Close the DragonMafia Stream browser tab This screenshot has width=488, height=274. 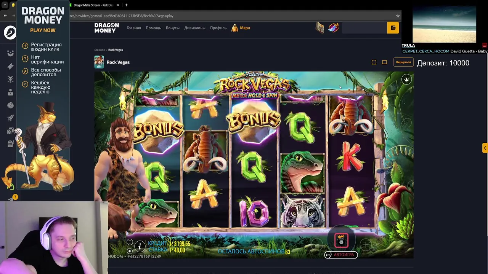(x=117, y=5)
